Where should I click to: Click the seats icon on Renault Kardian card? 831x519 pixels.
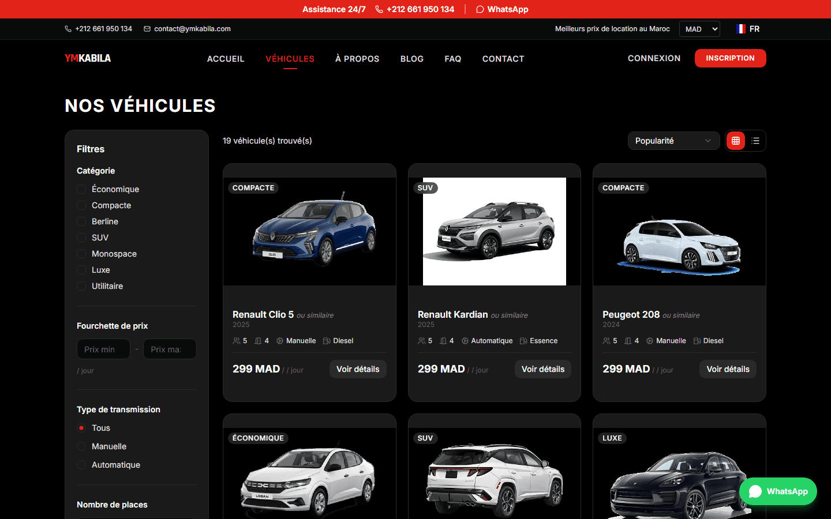[x=422, y=341]
